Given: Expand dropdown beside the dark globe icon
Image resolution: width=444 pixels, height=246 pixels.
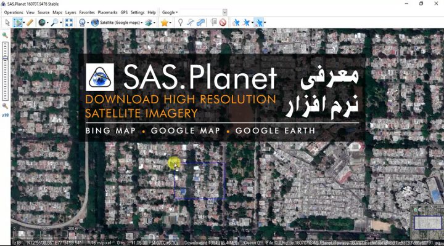Looking at the screenshot, I should [47, 23].
